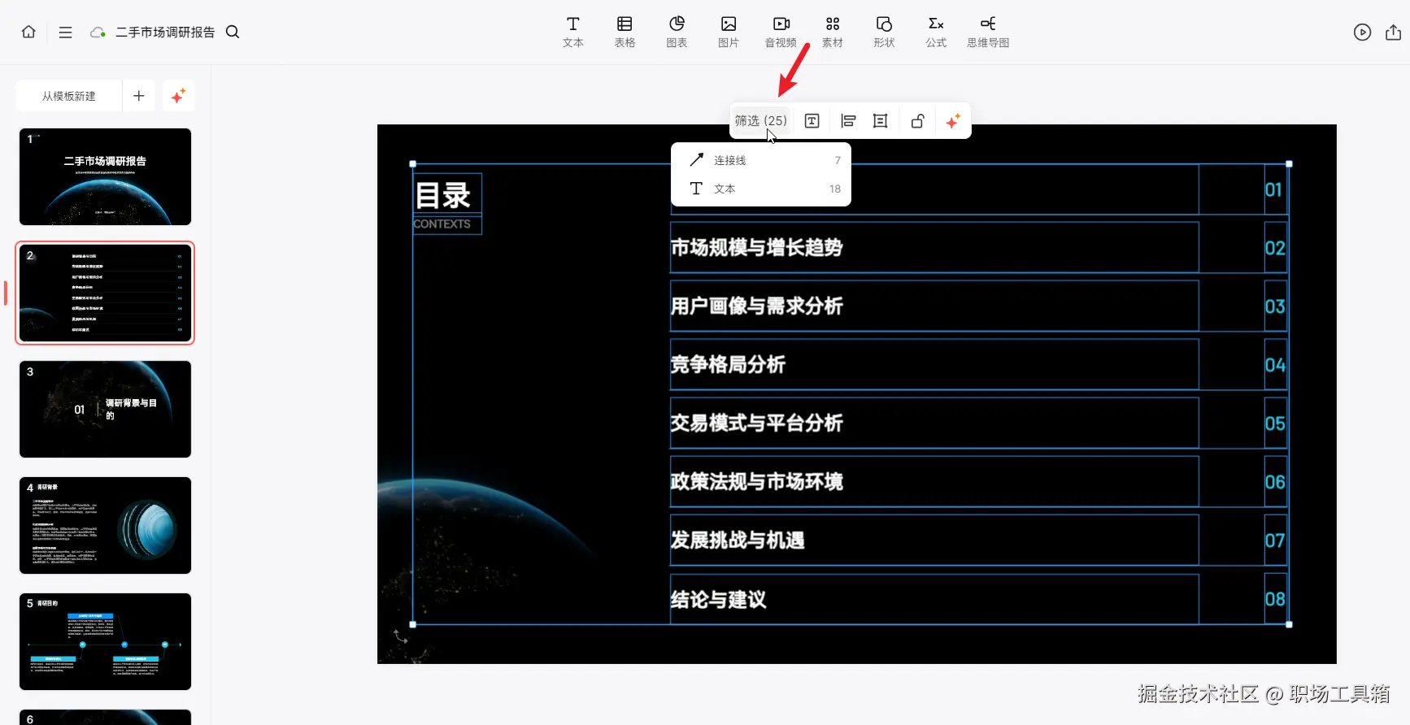The image size is (1410, 725).
Task: Click the 交易模式与平台分析 text
Action: pos(756,423)
